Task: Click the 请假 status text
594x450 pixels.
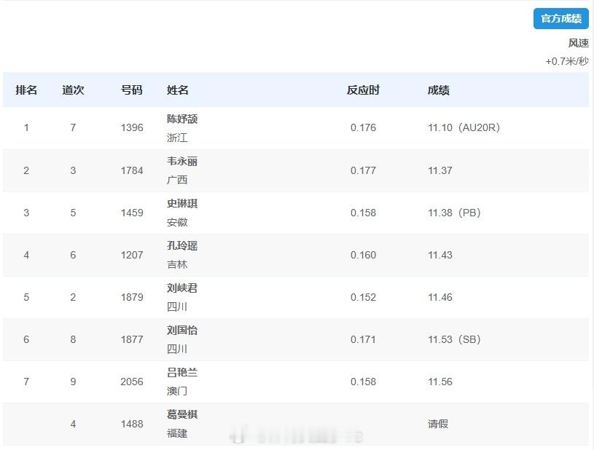Action: click(438, 424)
